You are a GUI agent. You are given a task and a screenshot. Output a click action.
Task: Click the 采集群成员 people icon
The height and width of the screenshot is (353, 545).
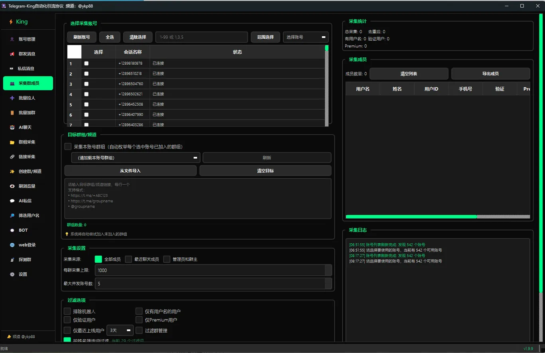click(x=12, y=83)
